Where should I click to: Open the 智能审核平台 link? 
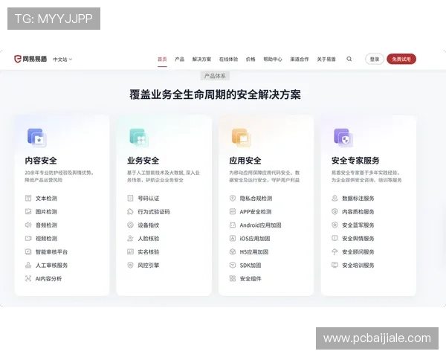(x=51, y=252)
